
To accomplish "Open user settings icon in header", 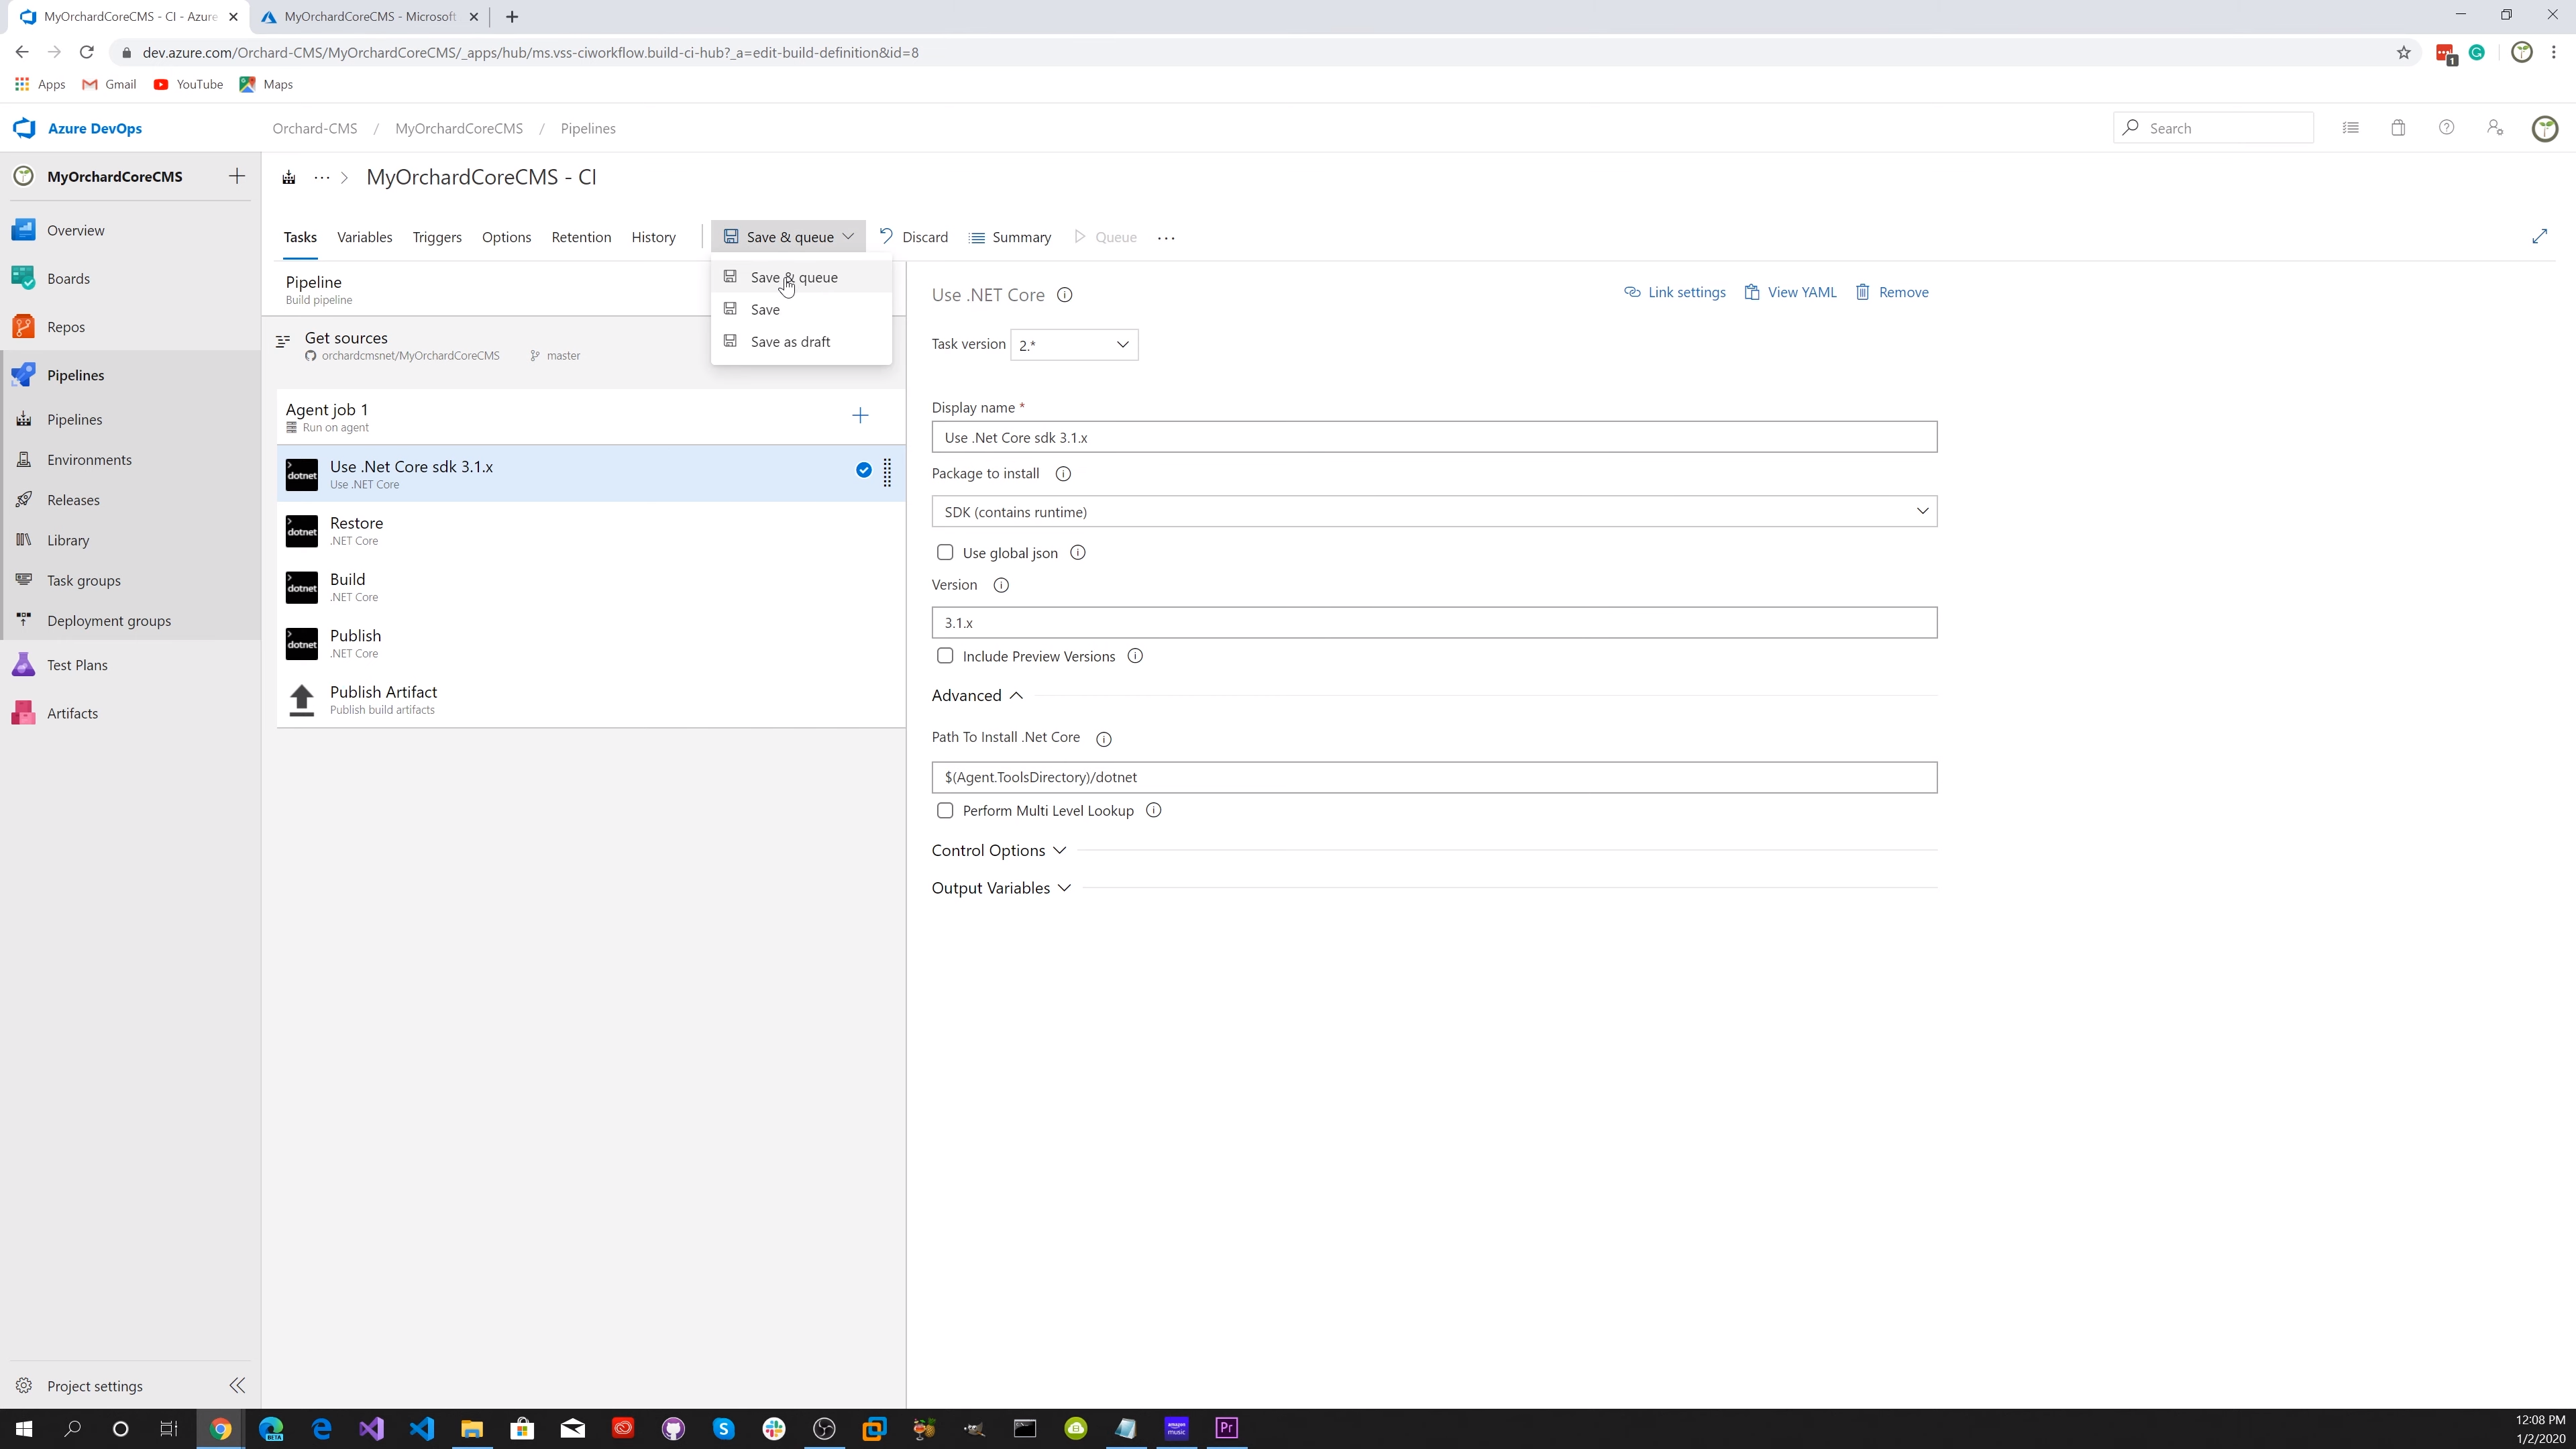I will tap(2495, 128).
